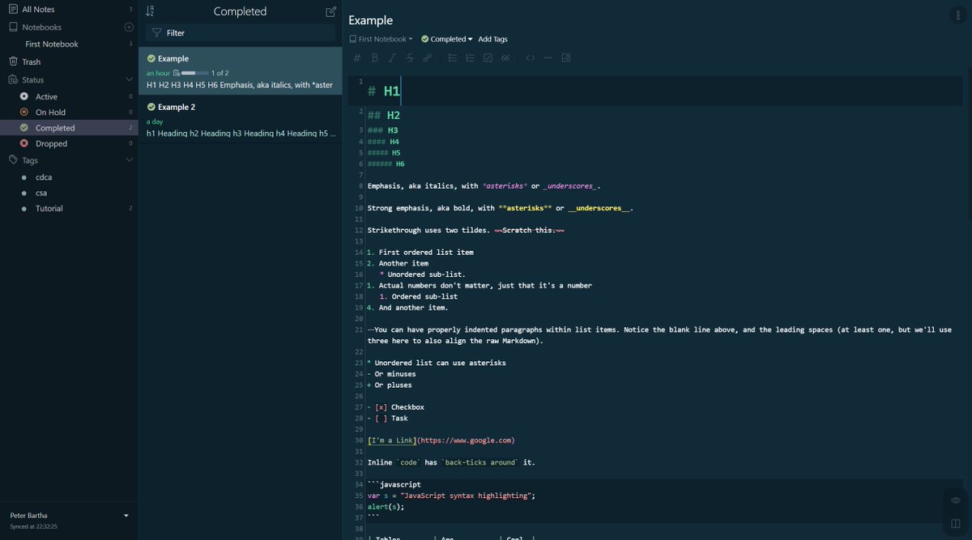
Task: Click the green status check on Example 2
Action: (x=151, y=107)
